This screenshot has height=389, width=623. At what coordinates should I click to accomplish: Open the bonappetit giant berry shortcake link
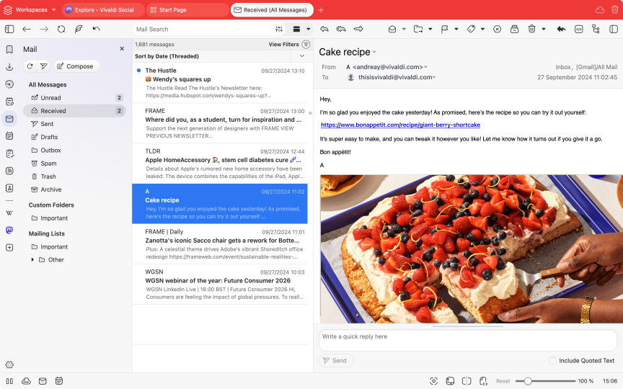click(x=400, y=125)
